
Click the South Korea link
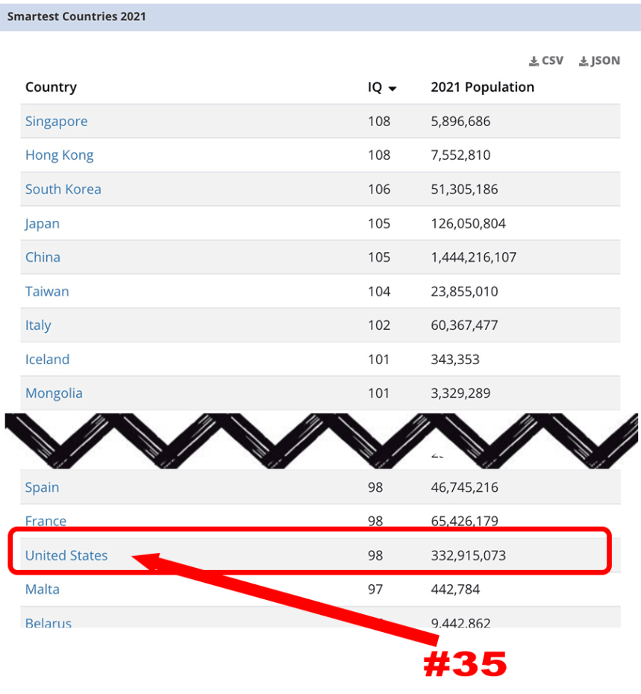63,190
